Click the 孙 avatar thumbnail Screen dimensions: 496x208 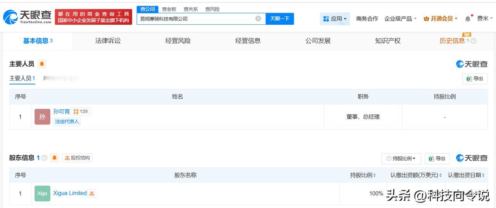(x=42, y=117)
